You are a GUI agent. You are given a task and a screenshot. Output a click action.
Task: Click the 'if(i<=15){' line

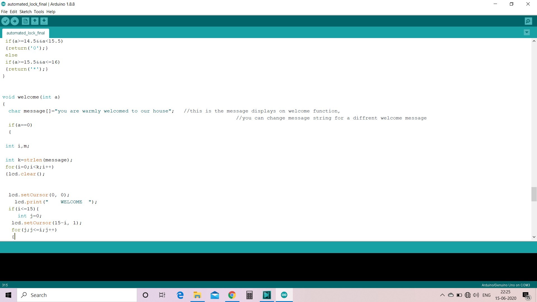tap(23, 209)
